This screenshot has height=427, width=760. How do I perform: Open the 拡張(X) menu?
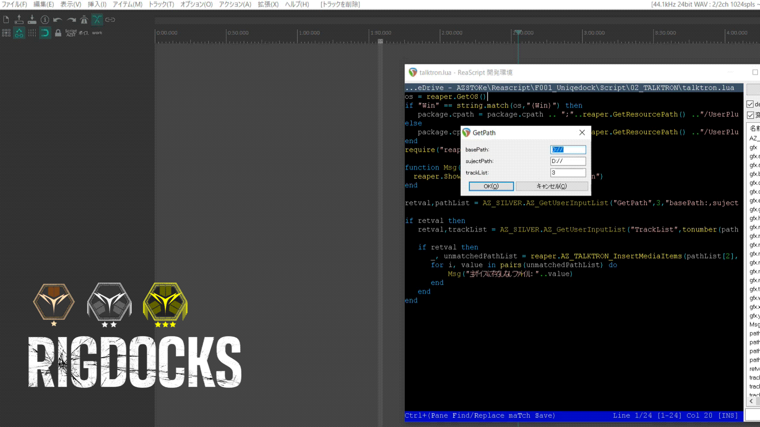[268, 4]
